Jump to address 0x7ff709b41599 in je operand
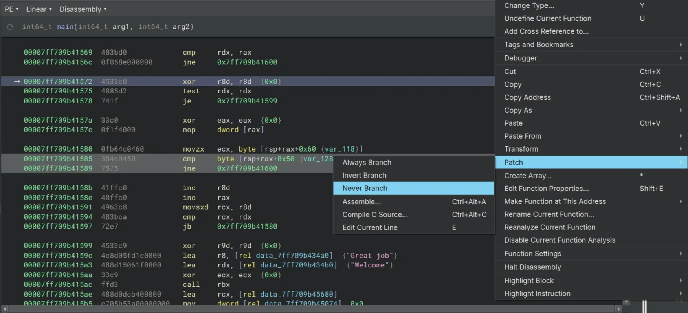The width and height of the screenshot is (688, 313). pyautogui.click(x=247, y=101)
